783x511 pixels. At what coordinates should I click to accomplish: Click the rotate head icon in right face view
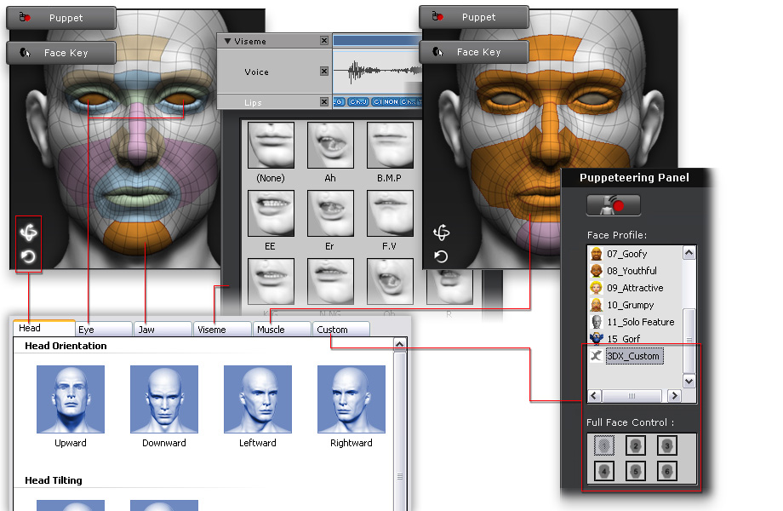(x=441, y=233)
